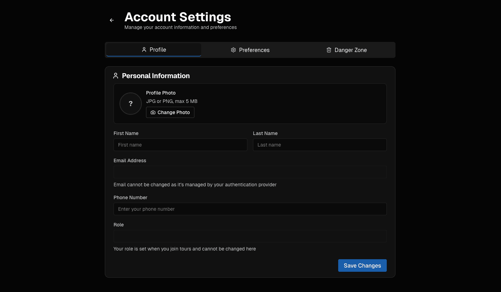
Task: Click the Account Settings page title
Action: click(178, 17)
